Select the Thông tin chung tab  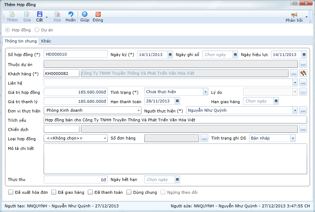click(21, 41)
